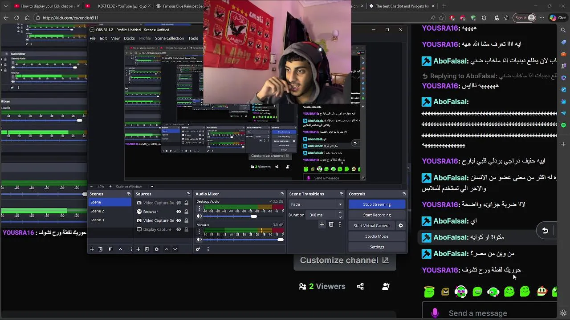Open OBS Settings from Controls
The height and width of the screenshot is (320, 570).
pyautogui.click(x=377, y=247)
